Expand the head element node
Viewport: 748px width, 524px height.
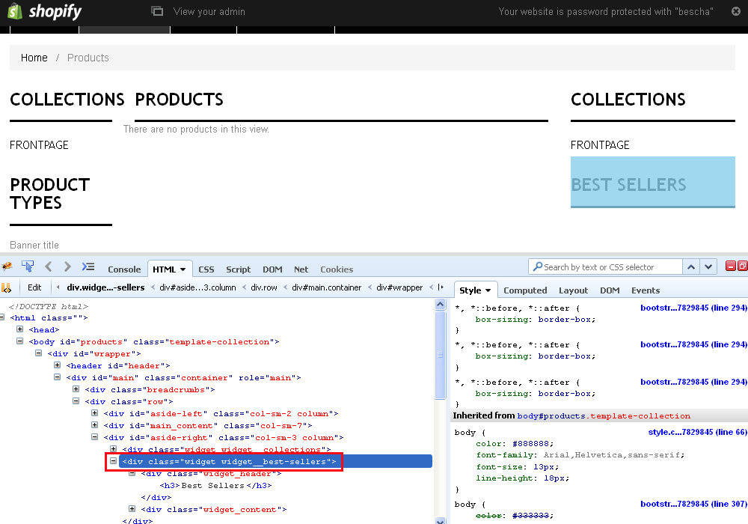pyautogui.click(x=19, y=329)
